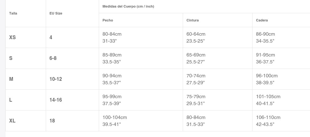Click the L size row label
The height and width of the screenshot is (137, 310).
11,100
